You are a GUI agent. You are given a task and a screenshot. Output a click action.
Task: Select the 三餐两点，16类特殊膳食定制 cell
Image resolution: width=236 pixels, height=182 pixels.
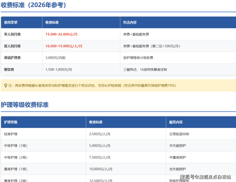[145, 69]
